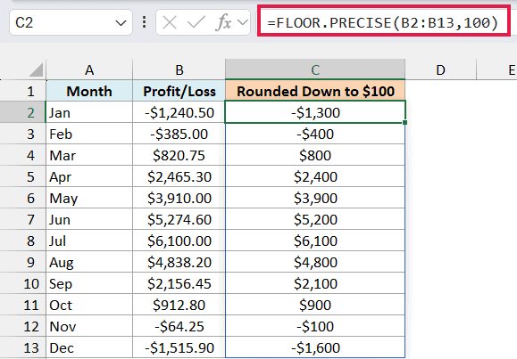
Task: Select the Feb cell
Action: tap(89, 134)
